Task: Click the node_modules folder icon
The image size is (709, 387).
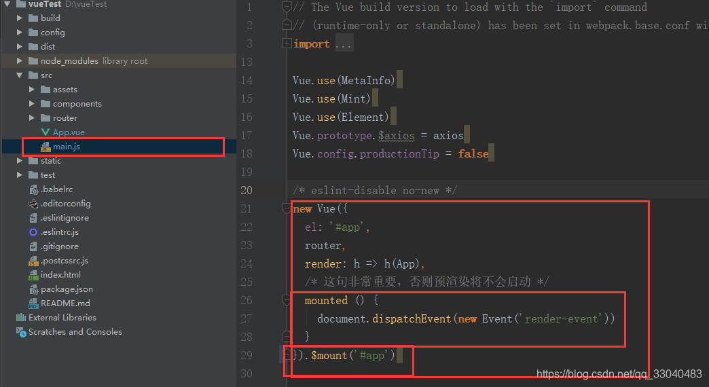Action: click(33, 60)
